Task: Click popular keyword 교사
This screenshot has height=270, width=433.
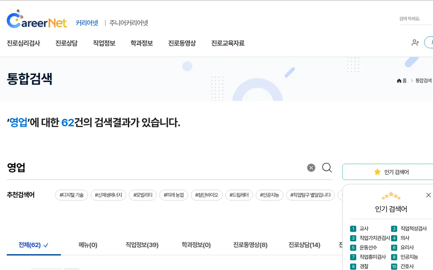Action: coord(364,229)
